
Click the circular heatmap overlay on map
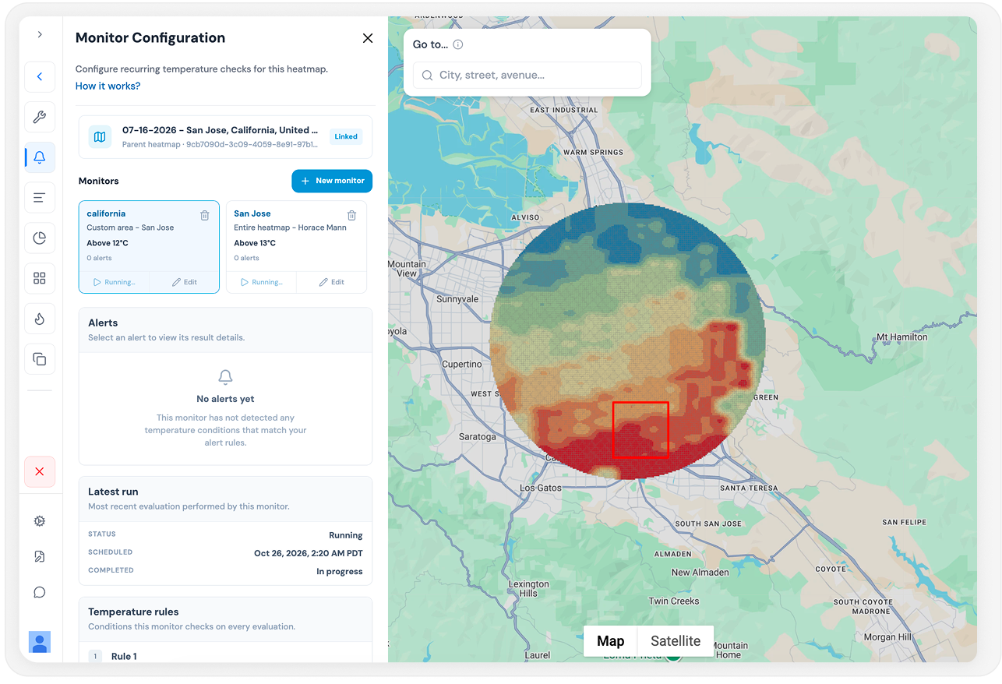pos(627,341)
